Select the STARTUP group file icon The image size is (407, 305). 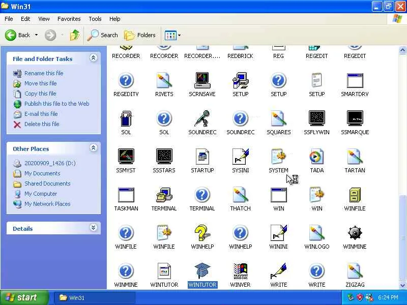click(202, 157)
